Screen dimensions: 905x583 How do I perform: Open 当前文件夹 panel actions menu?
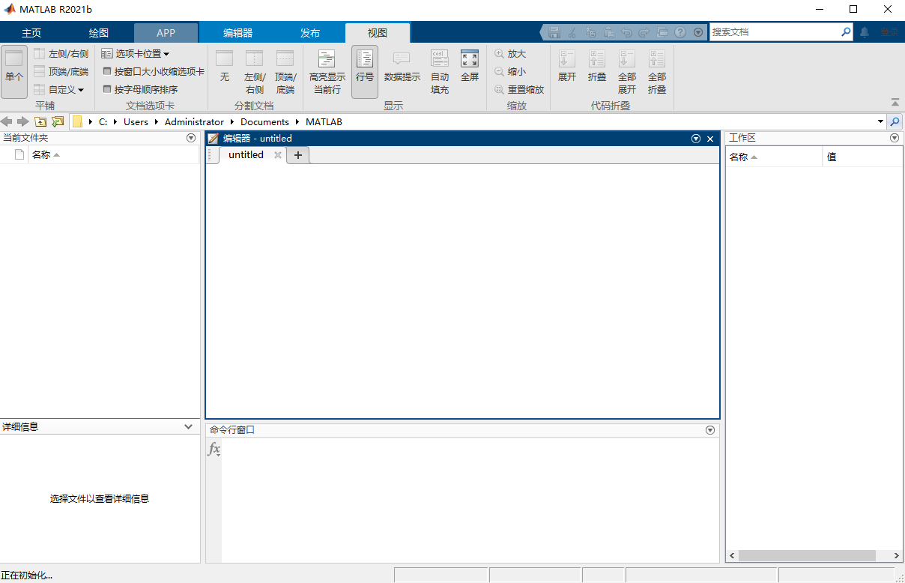(191, 138)
